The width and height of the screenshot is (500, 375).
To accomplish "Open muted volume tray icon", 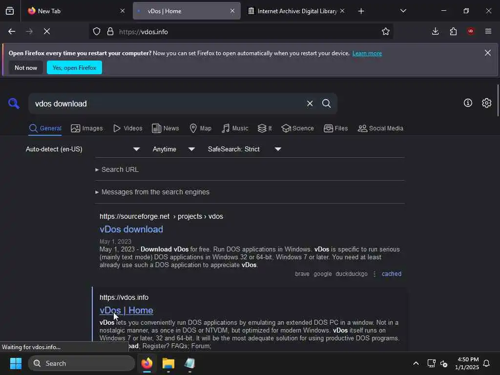I will tap(443, 363).
